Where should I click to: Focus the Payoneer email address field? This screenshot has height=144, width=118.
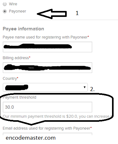(48, 134)
